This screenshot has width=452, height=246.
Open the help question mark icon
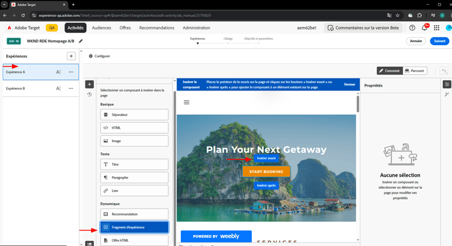412,28
